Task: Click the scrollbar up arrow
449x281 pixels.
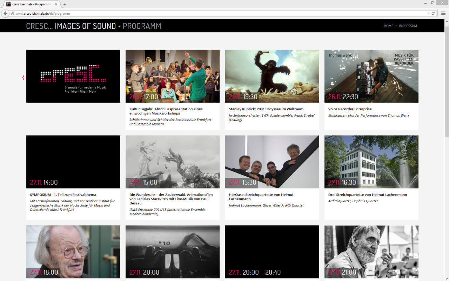Action: coord(447,21)
